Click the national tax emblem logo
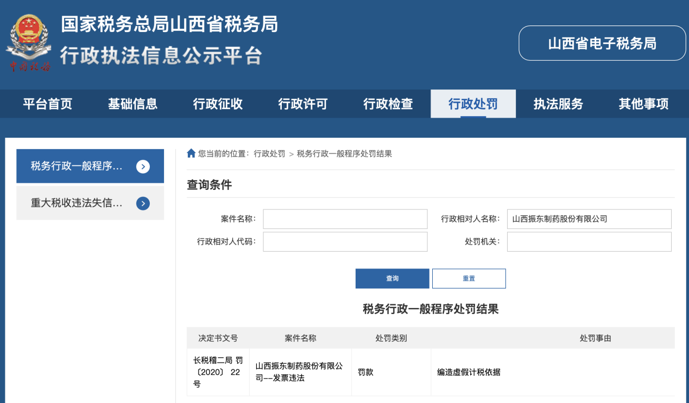The width and height of the screenshot is (689, 403). 29,43
